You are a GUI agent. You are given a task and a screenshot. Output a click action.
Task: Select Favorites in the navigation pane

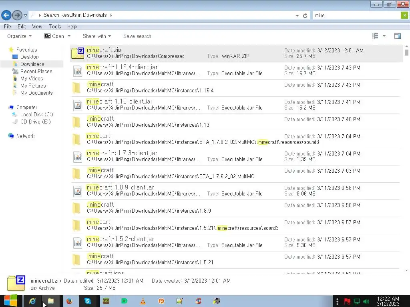pos(26,50)
